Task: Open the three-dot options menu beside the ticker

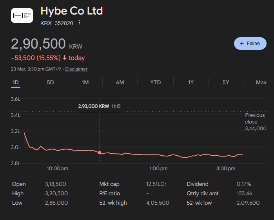Action: point(79,23)
